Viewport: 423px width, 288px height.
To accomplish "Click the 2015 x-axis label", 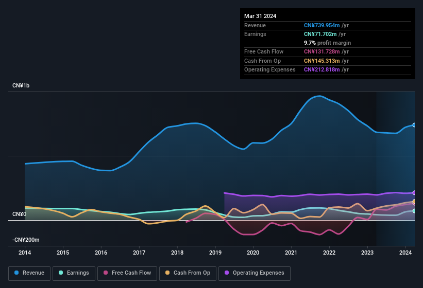I will coord(63,253).
